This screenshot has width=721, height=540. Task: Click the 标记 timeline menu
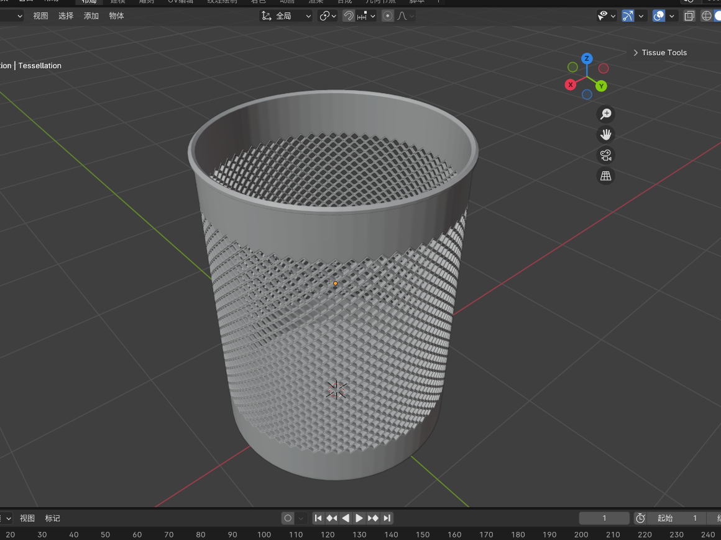pos(53,518)
